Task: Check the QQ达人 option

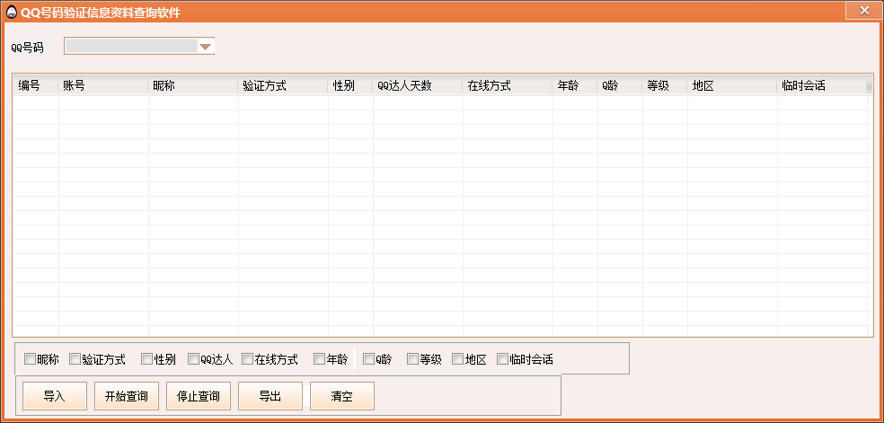Action: coord(193,359)
